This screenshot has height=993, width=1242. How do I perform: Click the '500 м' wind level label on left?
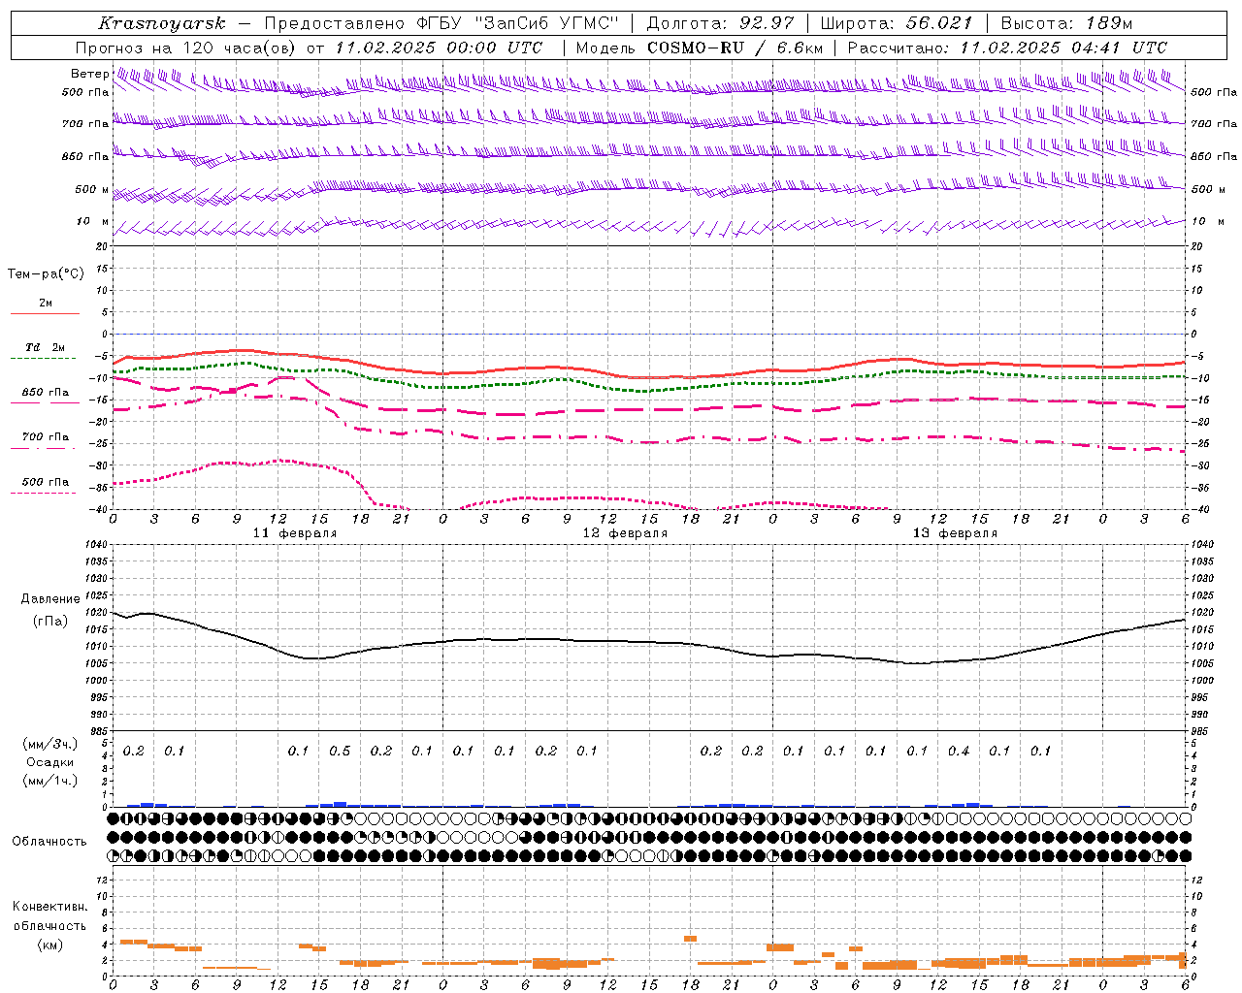click(x=93, y=189)
